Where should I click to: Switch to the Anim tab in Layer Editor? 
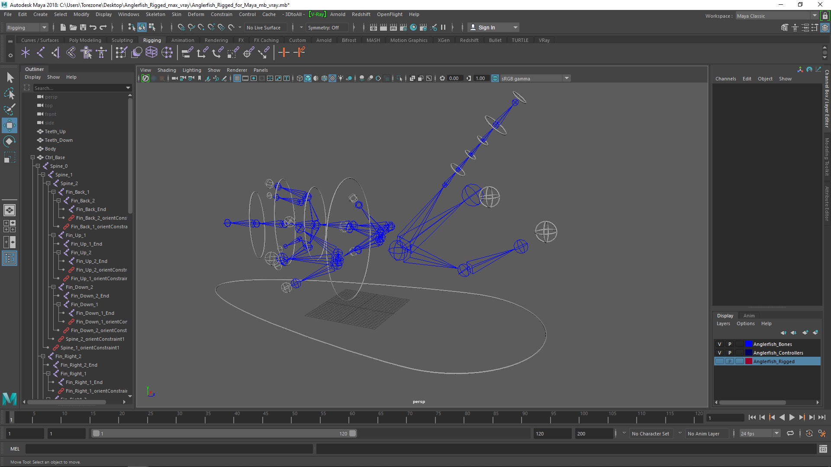pyautogui.click(x=749, y=316)
